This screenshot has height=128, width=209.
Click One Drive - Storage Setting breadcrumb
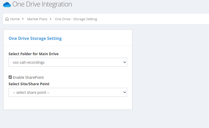[76, 19]
